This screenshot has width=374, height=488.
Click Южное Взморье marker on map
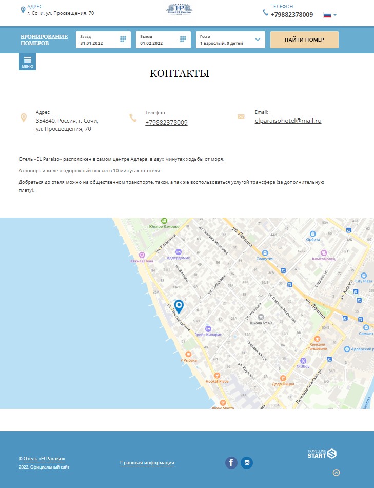(164, 221)
